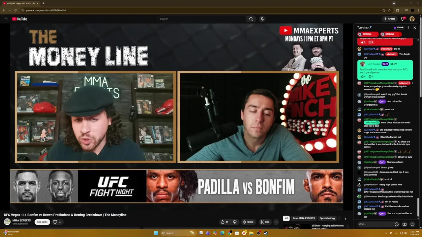422x237 pixels.
Task: Mute the tab using the speaker icon
Action: point(34,3)
